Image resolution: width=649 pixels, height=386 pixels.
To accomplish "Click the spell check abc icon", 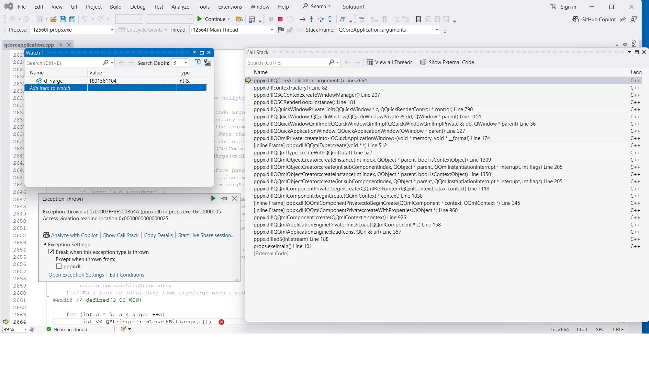I will coord(361,19).
